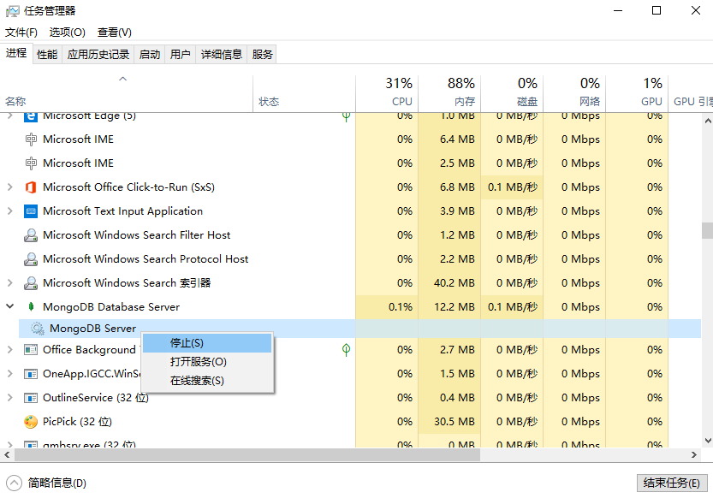Switch to the 用户 tab
Screen dimensions: 713x504
pos(180,55)
